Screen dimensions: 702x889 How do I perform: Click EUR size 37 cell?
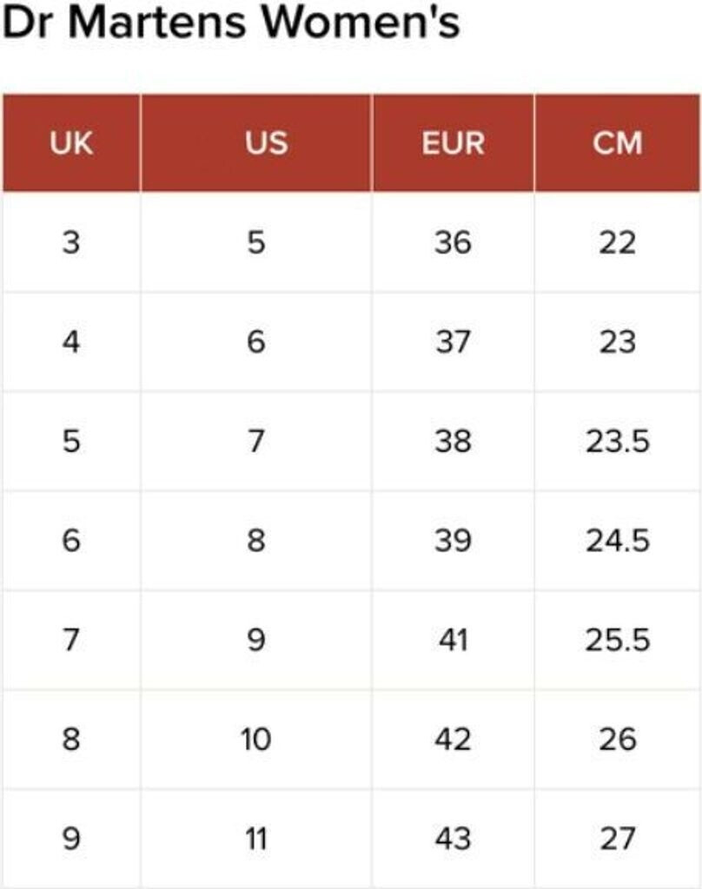pyautogui.click(x=453, y=342)
